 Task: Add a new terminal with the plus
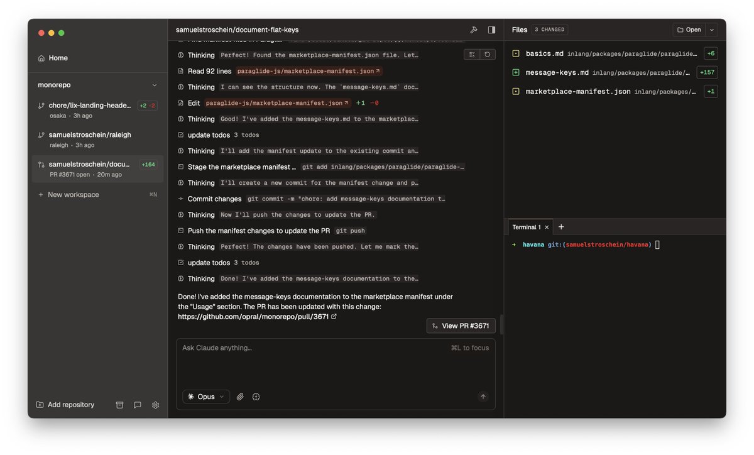coord(561,227)
